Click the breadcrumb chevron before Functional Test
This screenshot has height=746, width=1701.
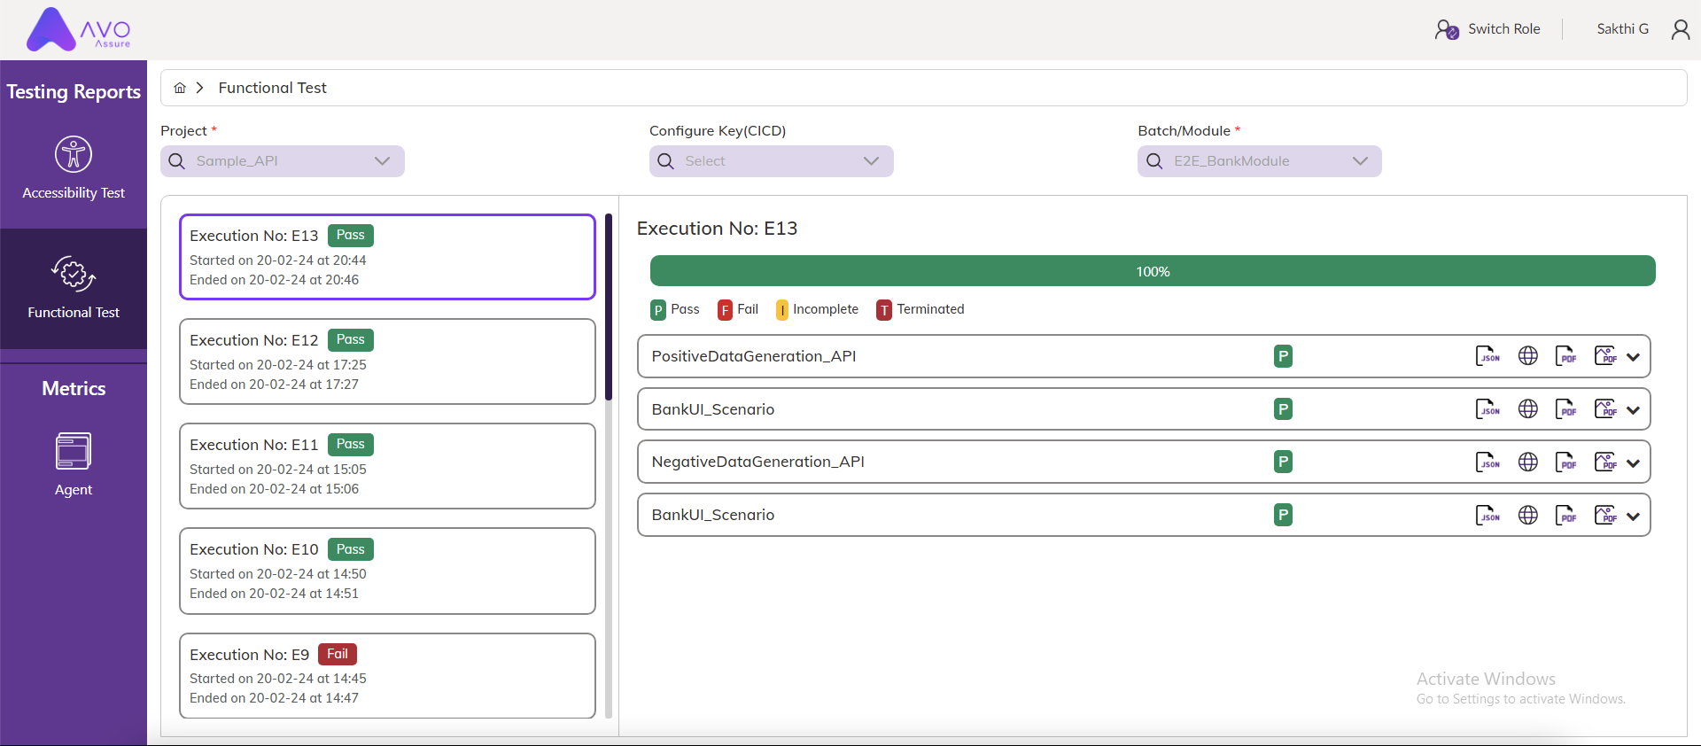click(x=200, y=88)
